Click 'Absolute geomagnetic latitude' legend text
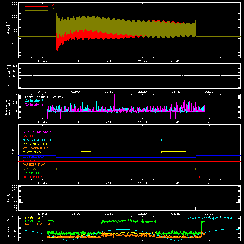This screenshot has width=244, height=244. point(211,218)
